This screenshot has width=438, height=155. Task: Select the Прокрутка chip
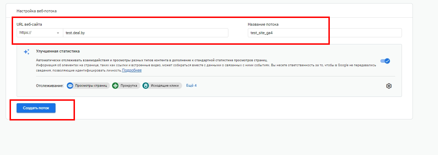126,86
